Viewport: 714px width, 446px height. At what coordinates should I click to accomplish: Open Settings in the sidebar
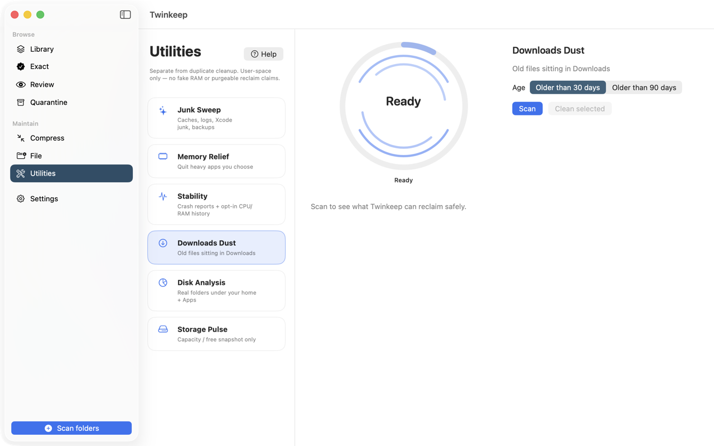(x=71, y=198)
